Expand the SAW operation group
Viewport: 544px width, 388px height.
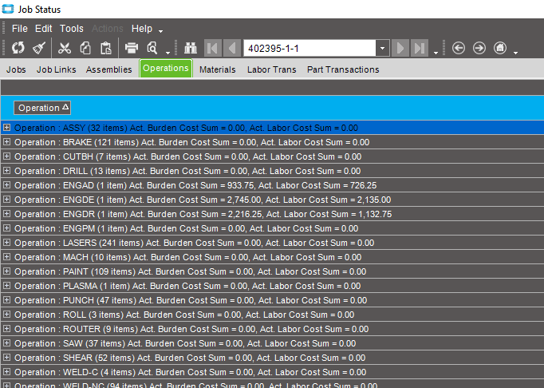[6, 343]
